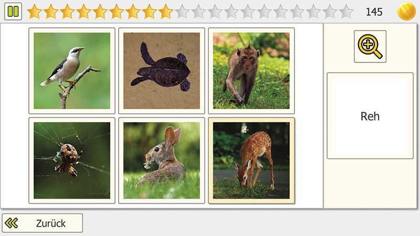420x236 pixels.
Task: Click the middle gray star in progress bar
Action: [264, 12]
